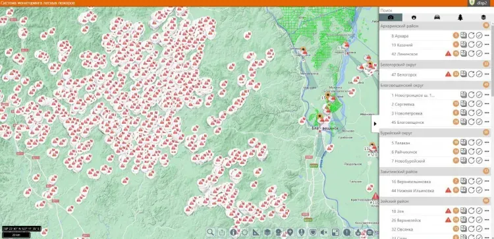Select camera 5 Талакан in list
The image size is (494, 239).
coord(400,143)
